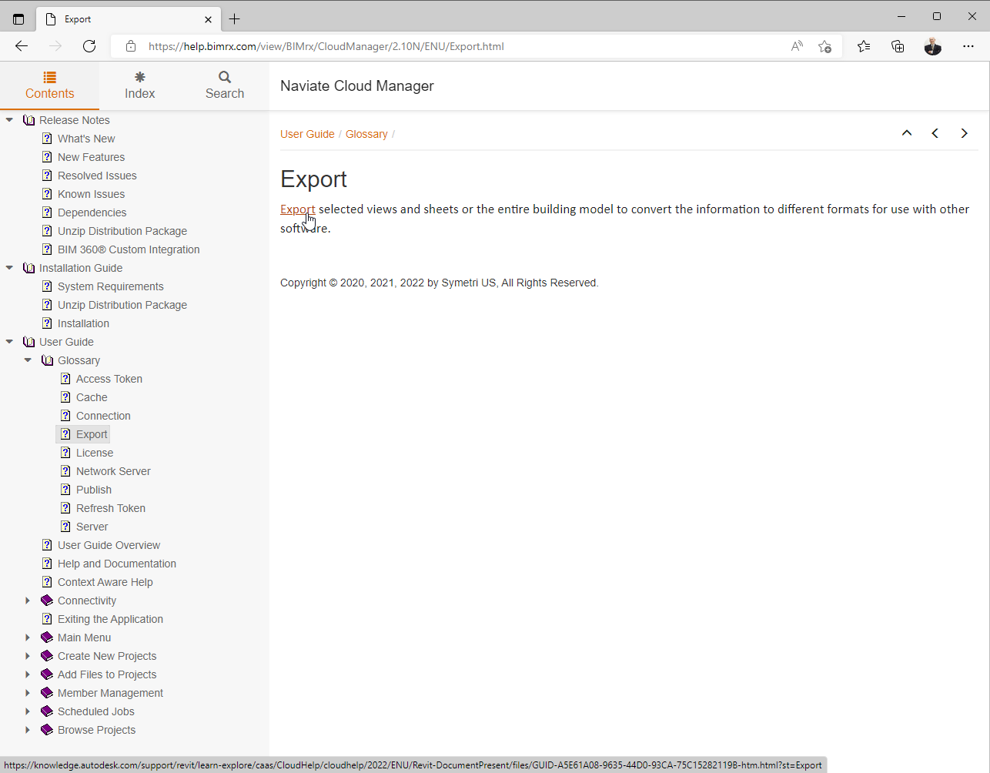This screenshot has height=773, width=990.
Task: Open the User Guide breadcrumb link
Action: (x=307, y=134)
